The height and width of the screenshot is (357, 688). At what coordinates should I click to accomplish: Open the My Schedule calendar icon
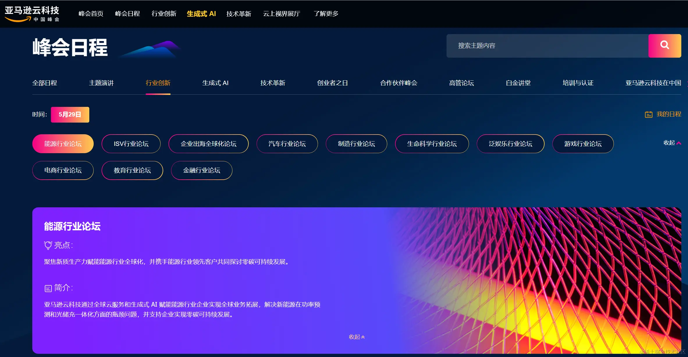tap(648, 114)
